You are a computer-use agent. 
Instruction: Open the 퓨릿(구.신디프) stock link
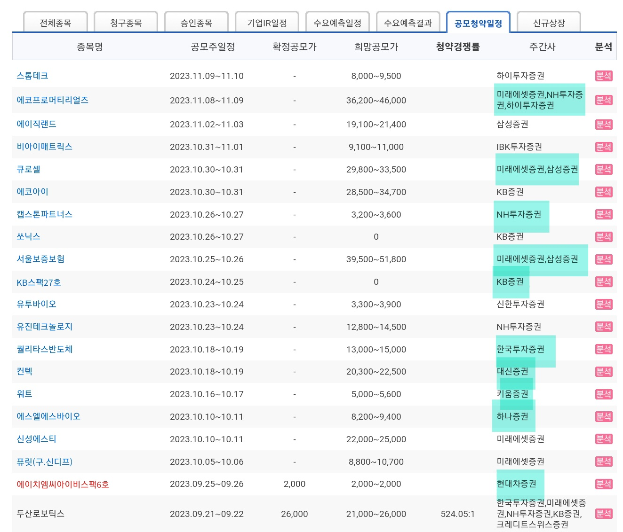pyautogui.click(x=45, y=462)
